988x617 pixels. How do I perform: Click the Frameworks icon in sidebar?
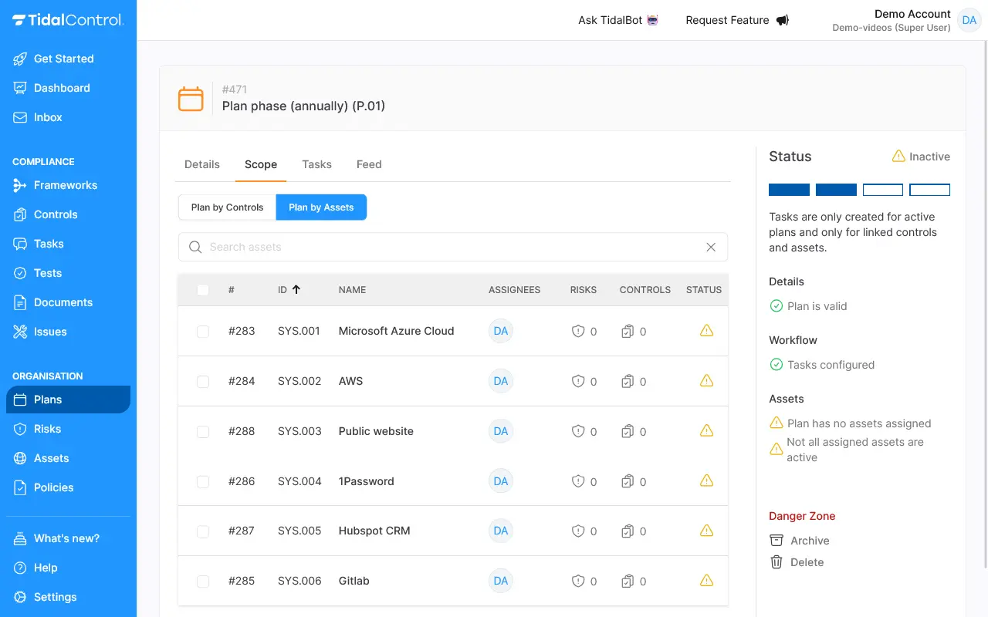point(20,185)
